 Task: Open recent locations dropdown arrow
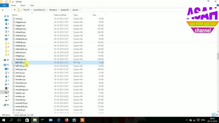tap(11, 10)
